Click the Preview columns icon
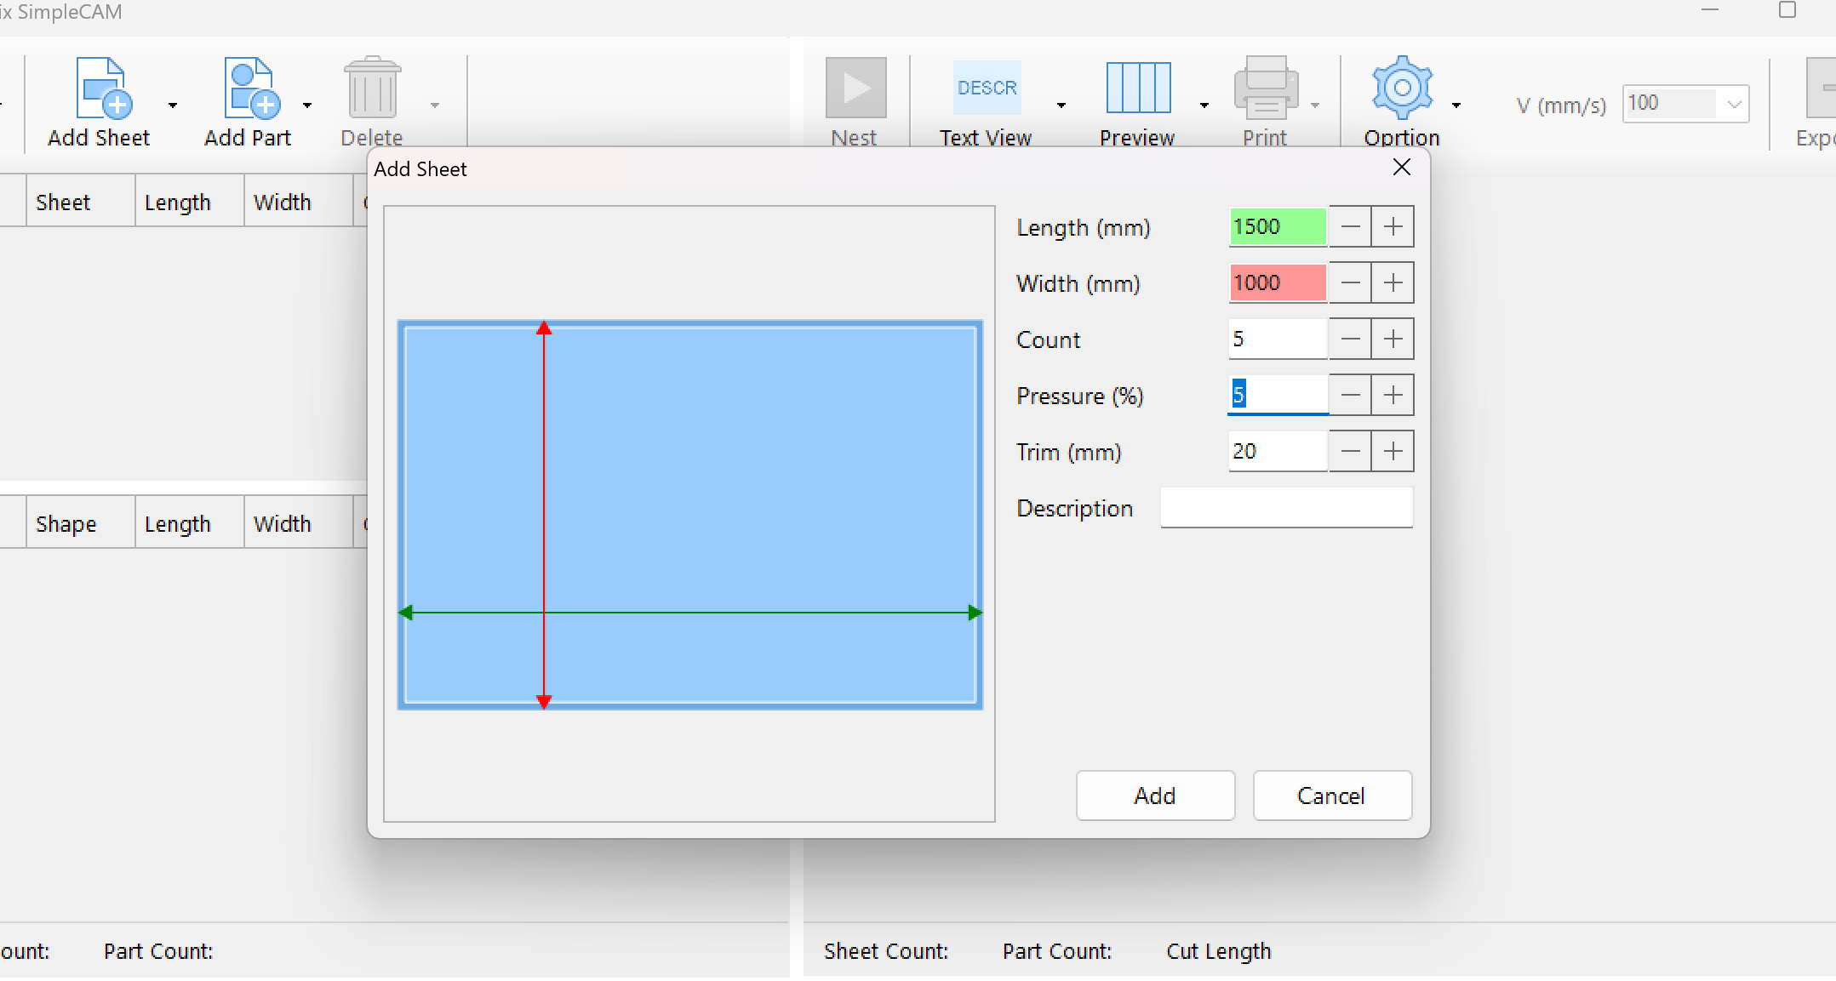Screen dimensions: 1836x981 click(x=1138, y=88)
